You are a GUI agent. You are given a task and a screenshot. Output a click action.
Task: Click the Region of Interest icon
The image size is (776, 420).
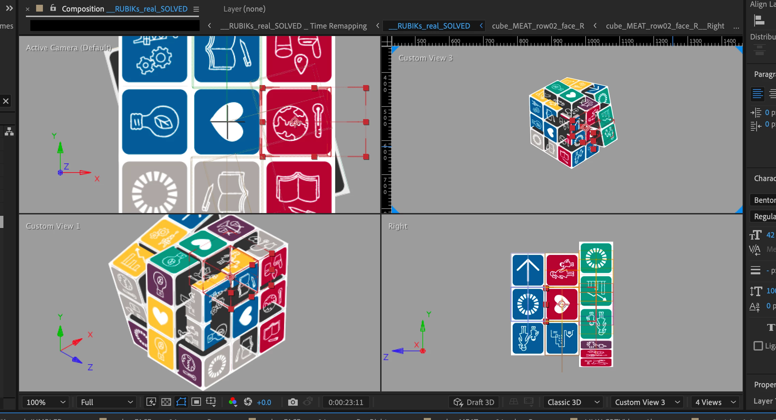[x=196, y=402]
